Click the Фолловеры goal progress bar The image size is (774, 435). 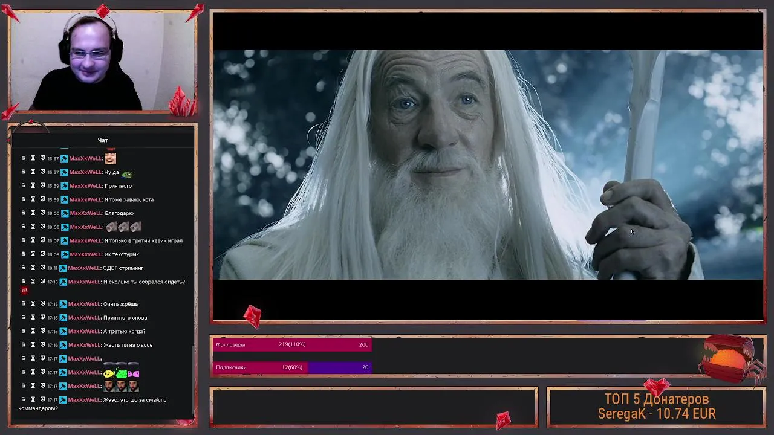point(291,344)
